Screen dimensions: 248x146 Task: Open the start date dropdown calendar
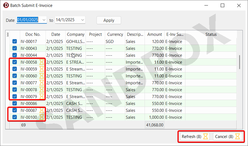click(44, 20)
